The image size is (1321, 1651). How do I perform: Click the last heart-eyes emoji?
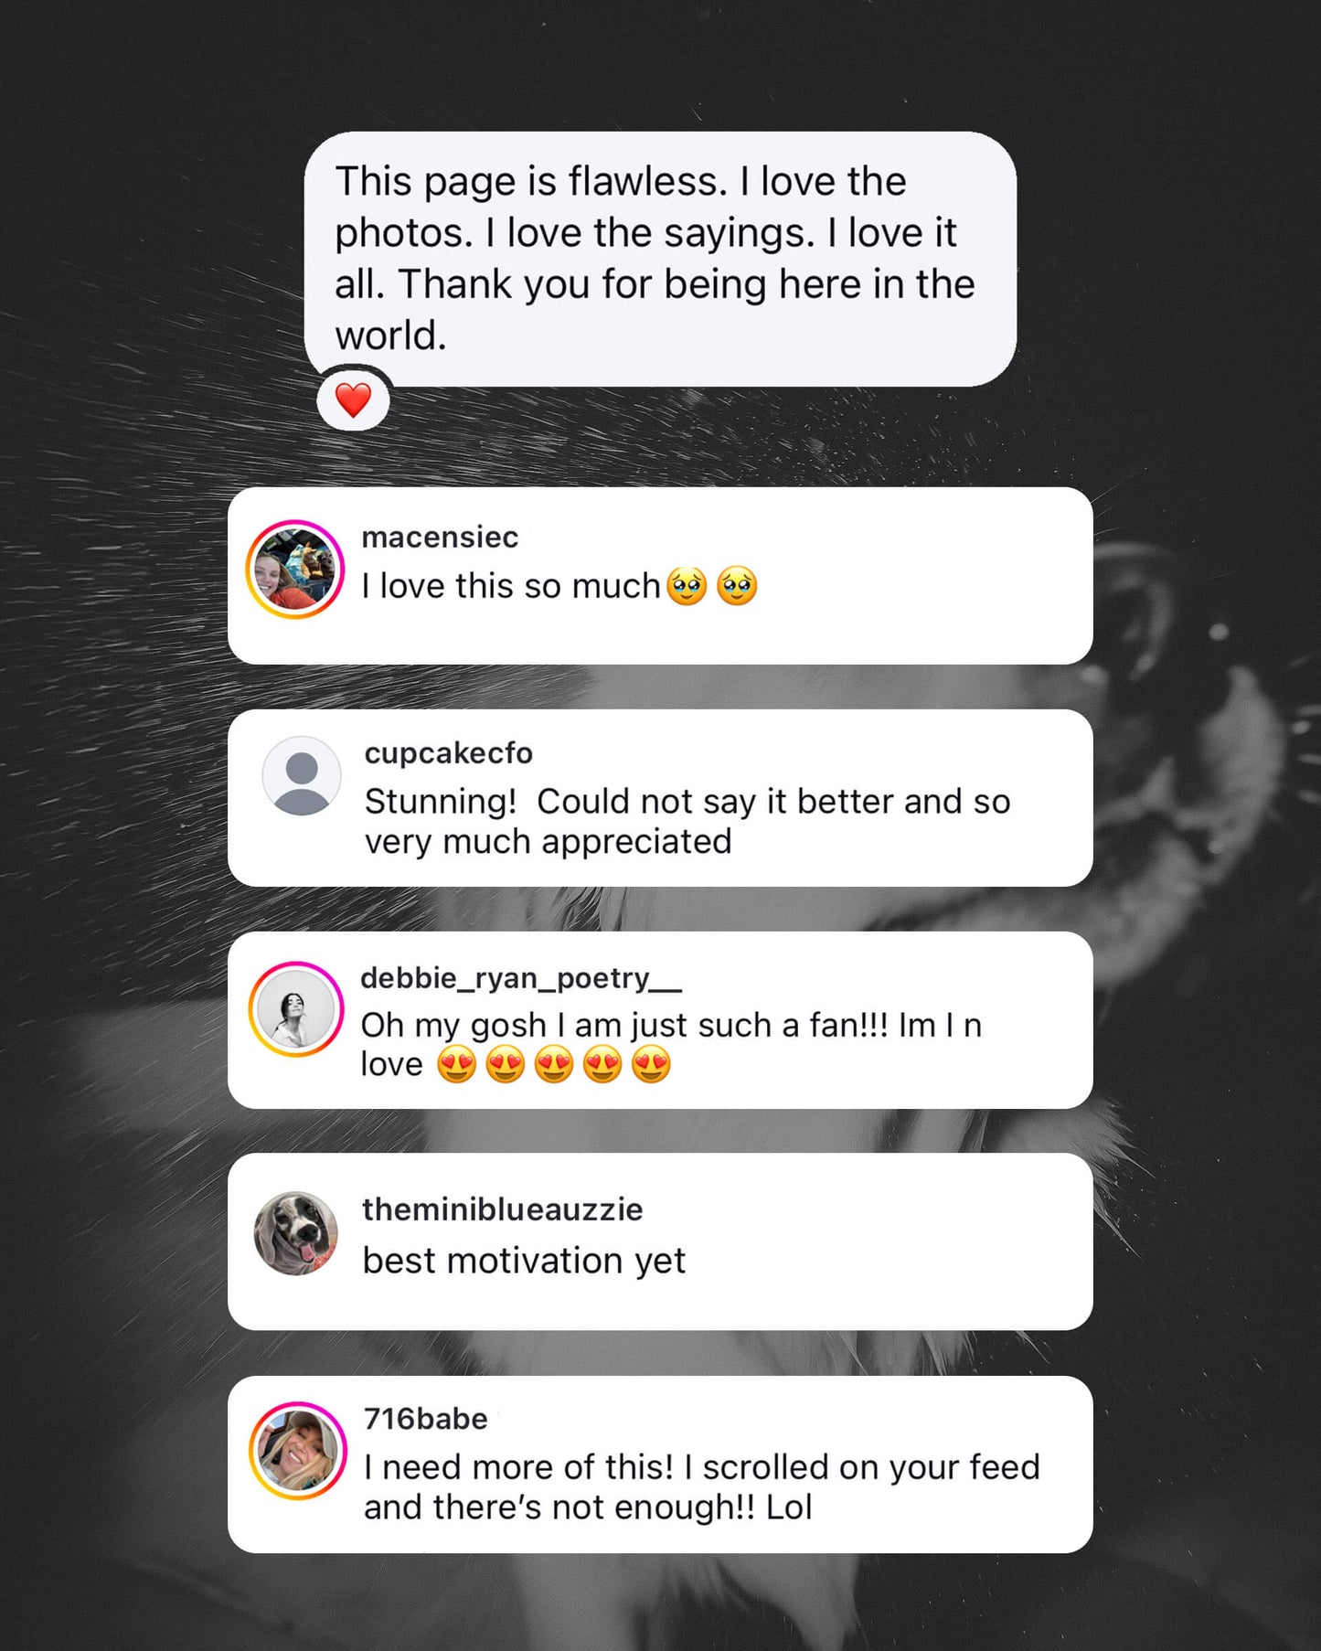(x=651, y=1065)
